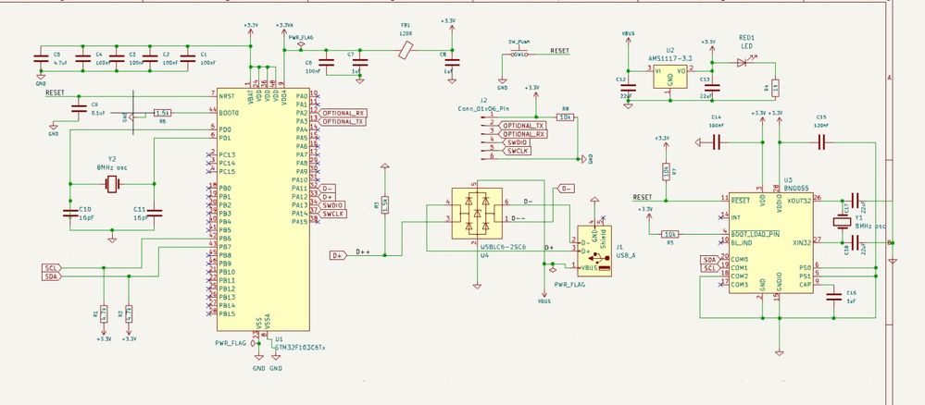Select capacitor C6 near VDDA

(327, 62)
